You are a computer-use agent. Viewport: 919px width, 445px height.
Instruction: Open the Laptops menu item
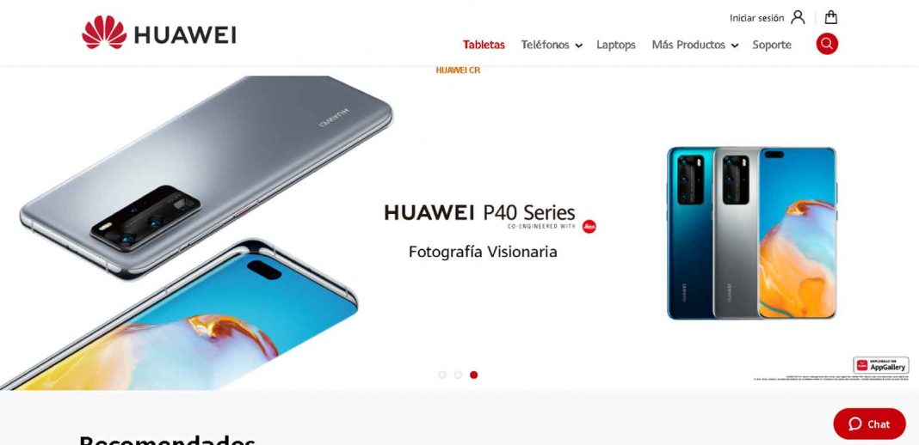click(x=616, y=45)
